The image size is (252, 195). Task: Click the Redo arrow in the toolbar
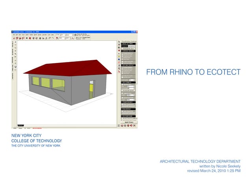click(x=53, y=38)
